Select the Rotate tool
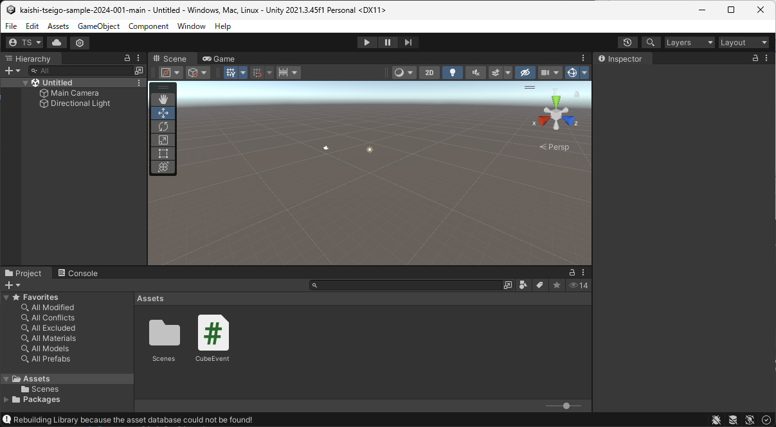This screenshot has width=776, height=427. pyautogui.click(x=163, y=126)
